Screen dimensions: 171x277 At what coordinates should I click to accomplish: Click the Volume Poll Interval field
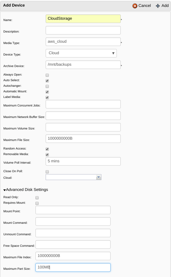point(83,161)
